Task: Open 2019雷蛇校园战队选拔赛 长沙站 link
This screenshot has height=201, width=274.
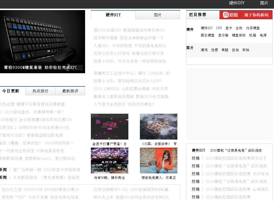Action: [x=237, y=174]
